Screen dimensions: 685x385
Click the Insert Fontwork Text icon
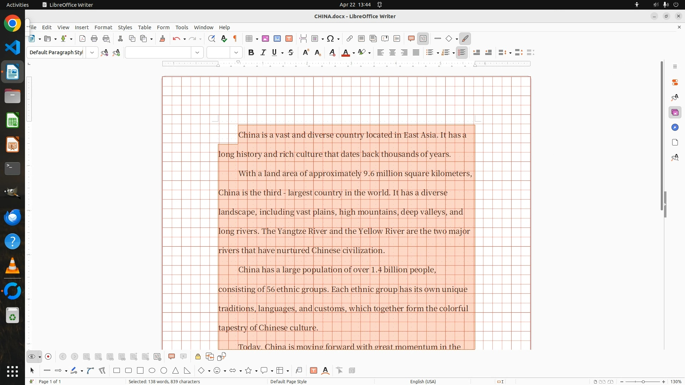tap(325, 371)
